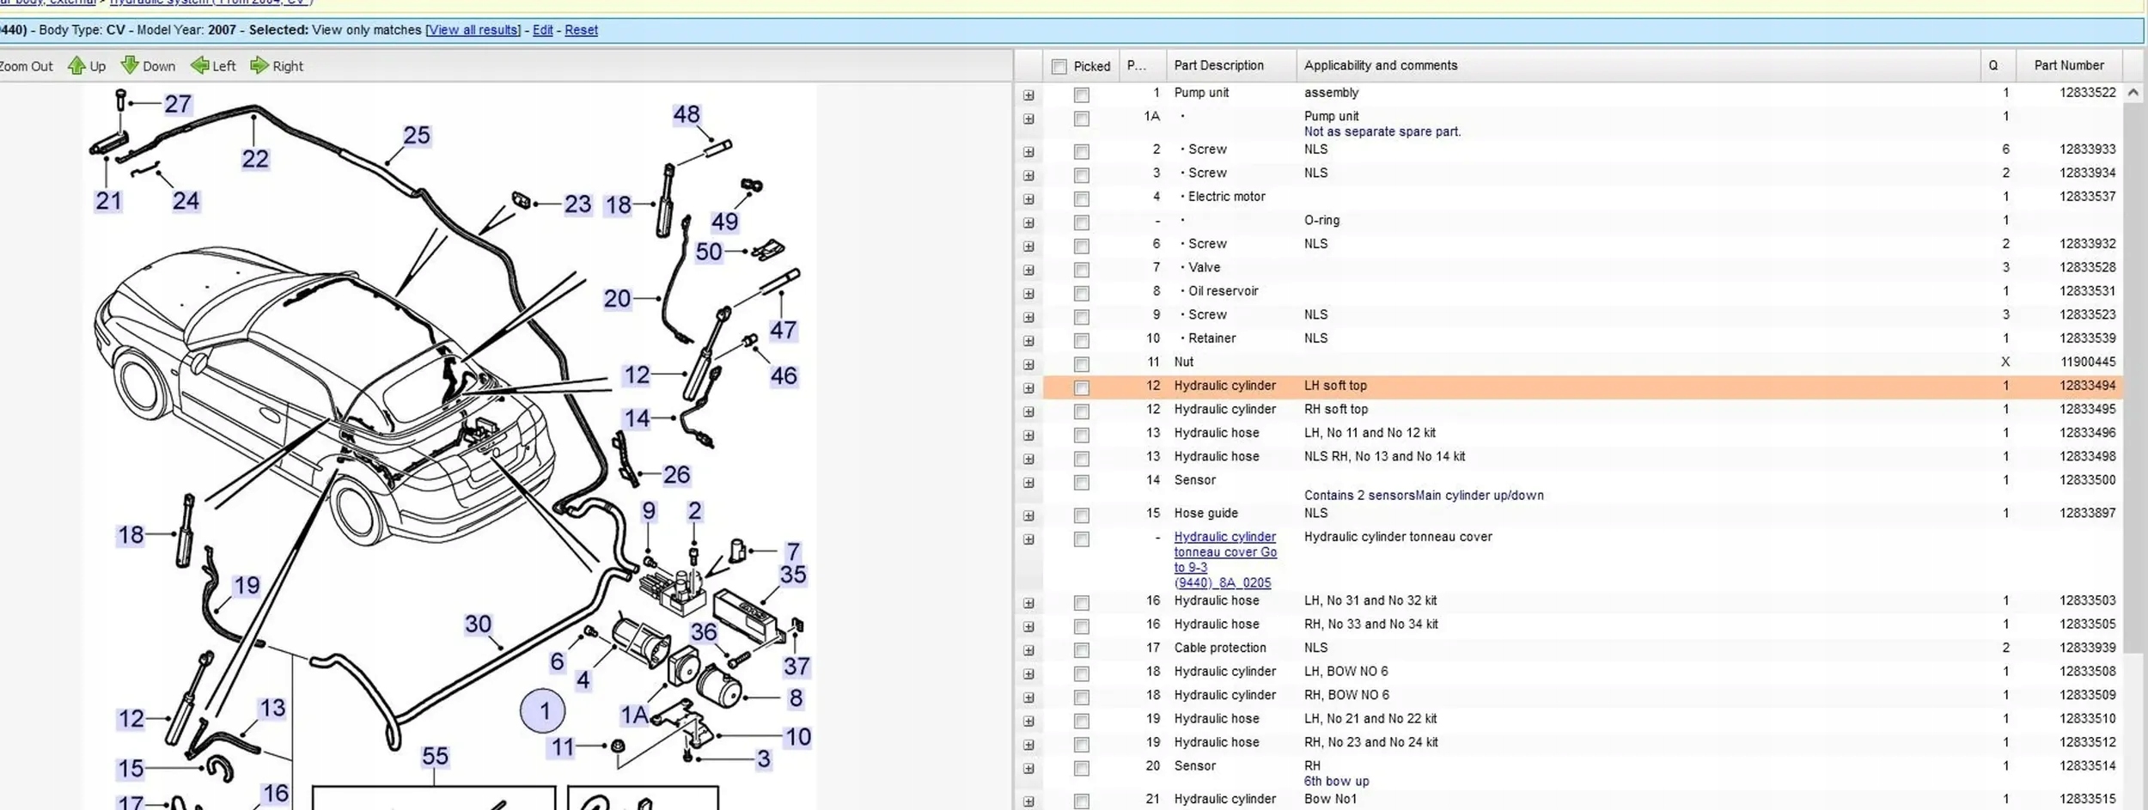
Task: Click callout 25 in the parts diagram
Action: point(417,135)
